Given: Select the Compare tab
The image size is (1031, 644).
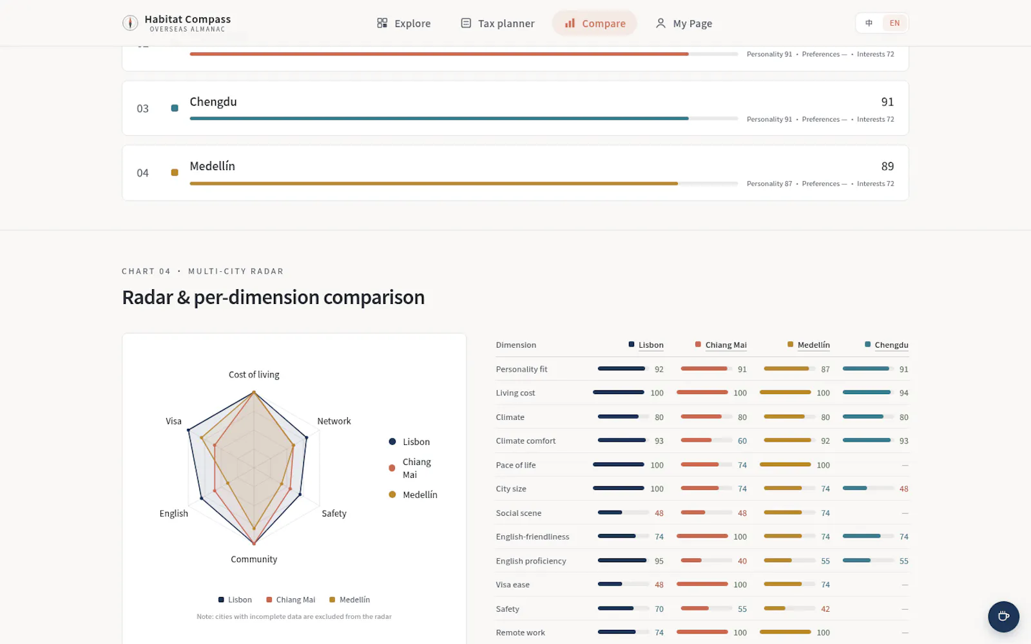Looking at the screenshot, I should [x=595, y=23].
